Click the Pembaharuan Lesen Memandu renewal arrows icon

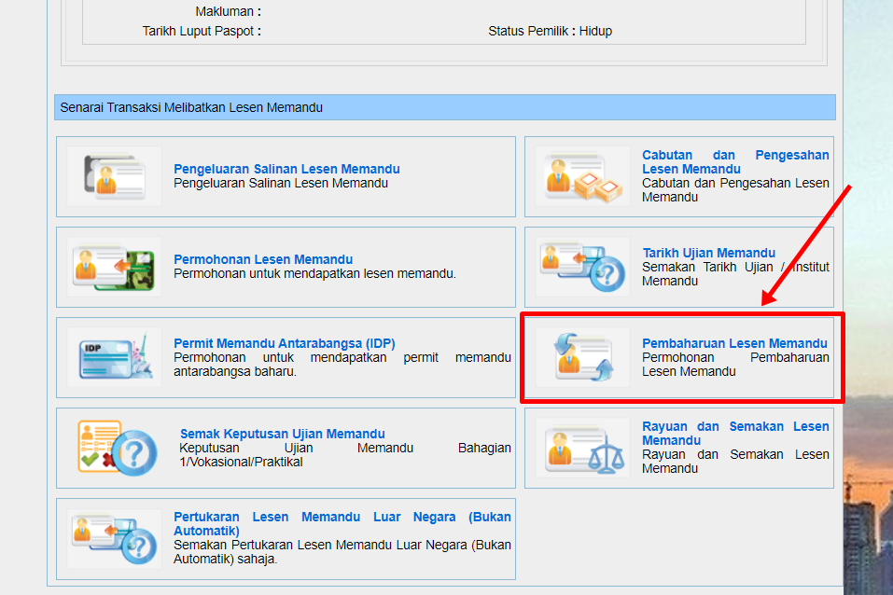[583, 357]
